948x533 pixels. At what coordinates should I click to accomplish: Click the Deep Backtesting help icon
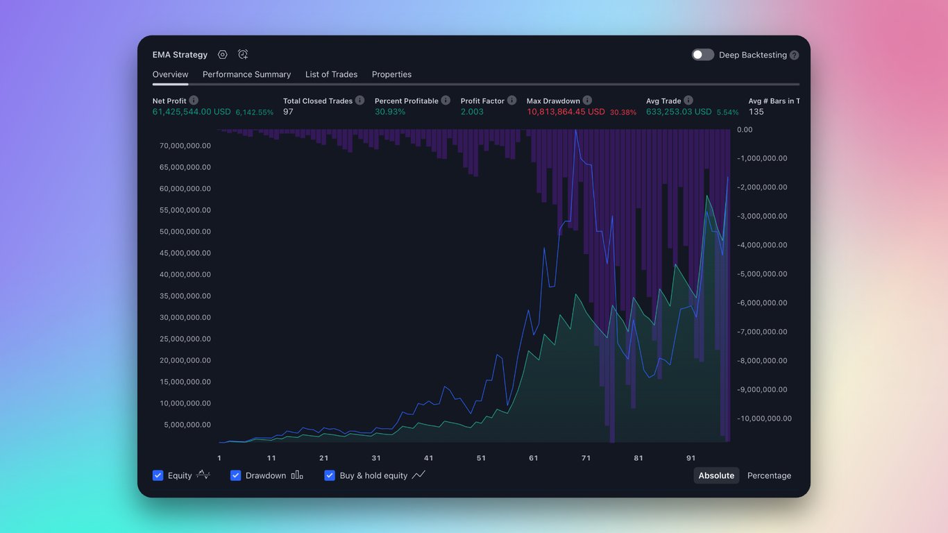[x=794, y=56]
